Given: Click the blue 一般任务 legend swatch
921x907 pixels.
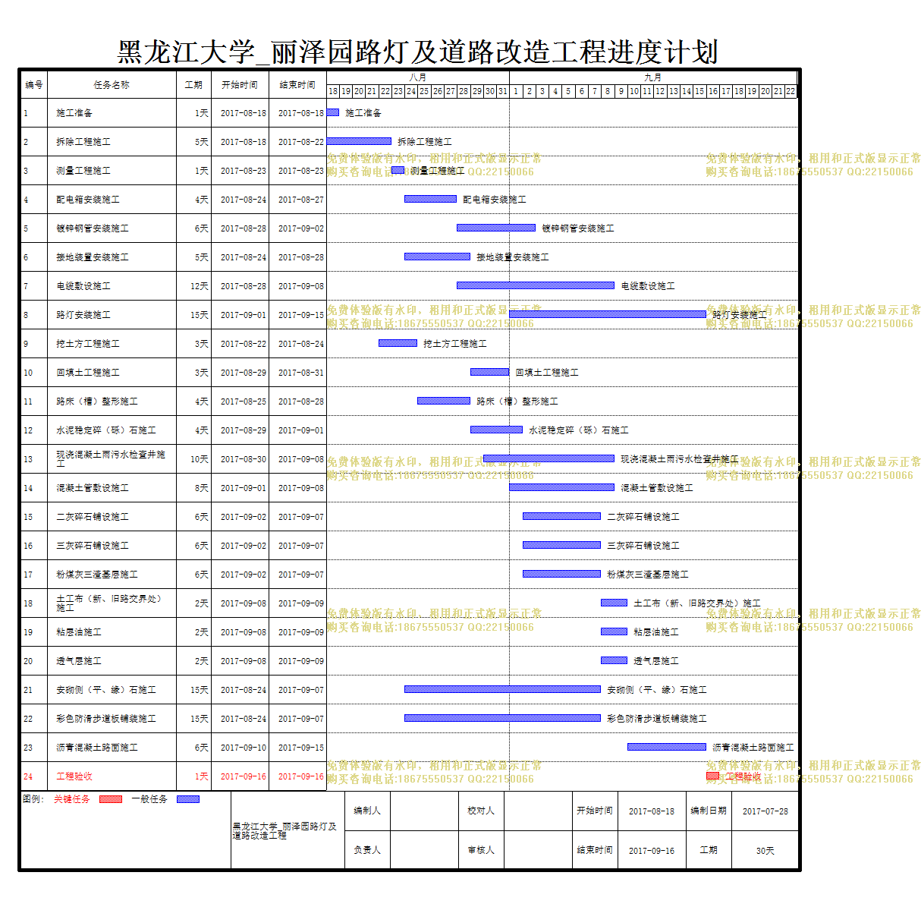Looking at the screenshot, I should click(x=188, y=799).
